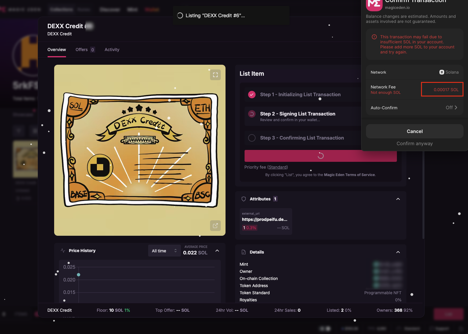Click the Details document icon
Screen dimensions: 468x334
pyautogui.click(x=244, y=252)
